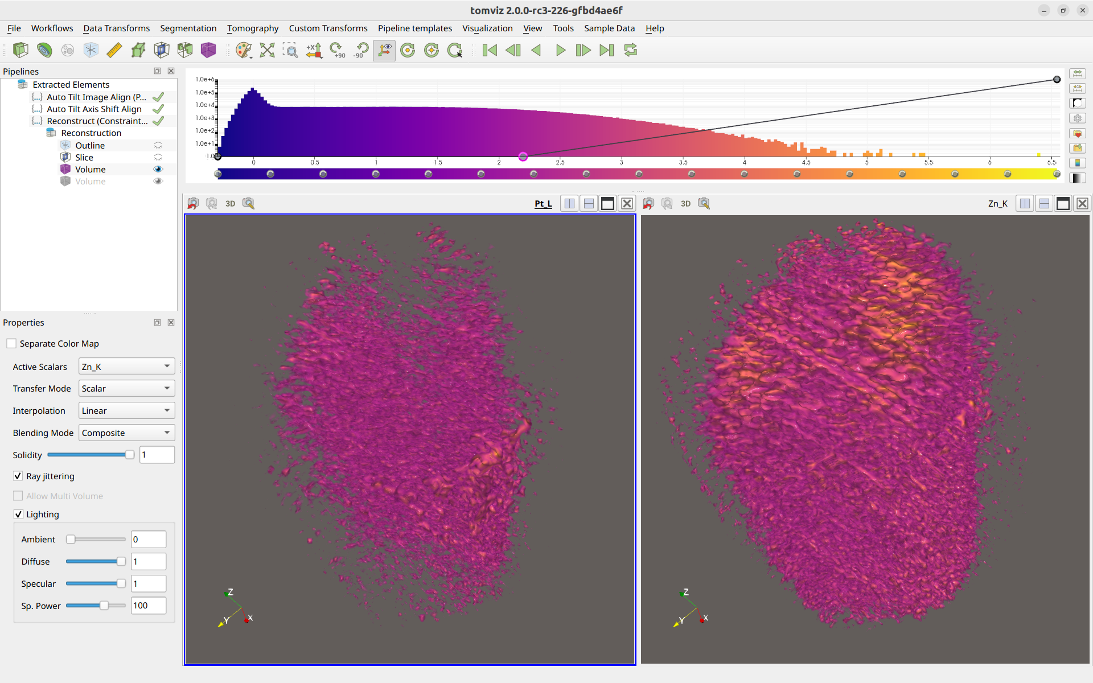This screenshot has width=1093, height=683.
Task: Adjust the Sp. Power slider
Action: click(96, 606)
